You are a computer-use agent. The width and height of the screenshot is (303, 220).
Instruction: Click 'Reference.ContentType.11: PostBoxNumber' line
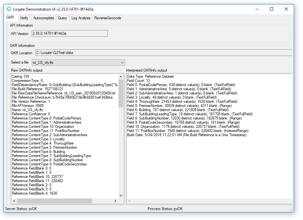[46, 131]
